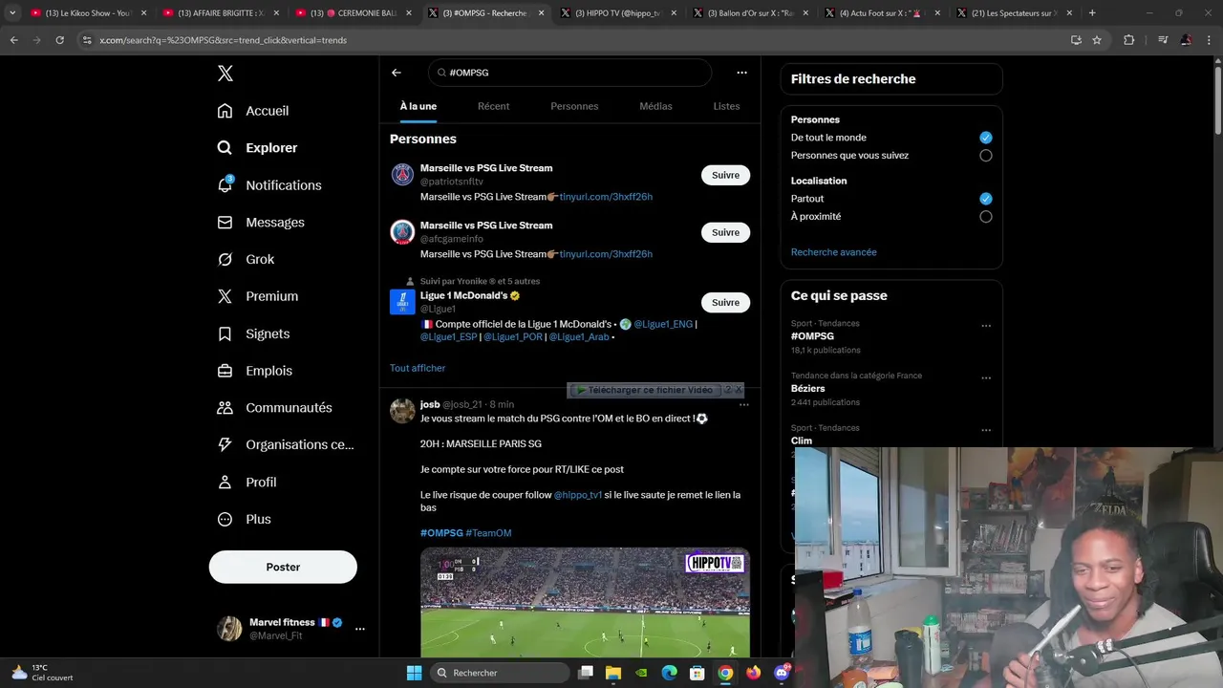Screen dimensions: 1223x688
Task: Open the X logo home icon
Action: [225, 74]
